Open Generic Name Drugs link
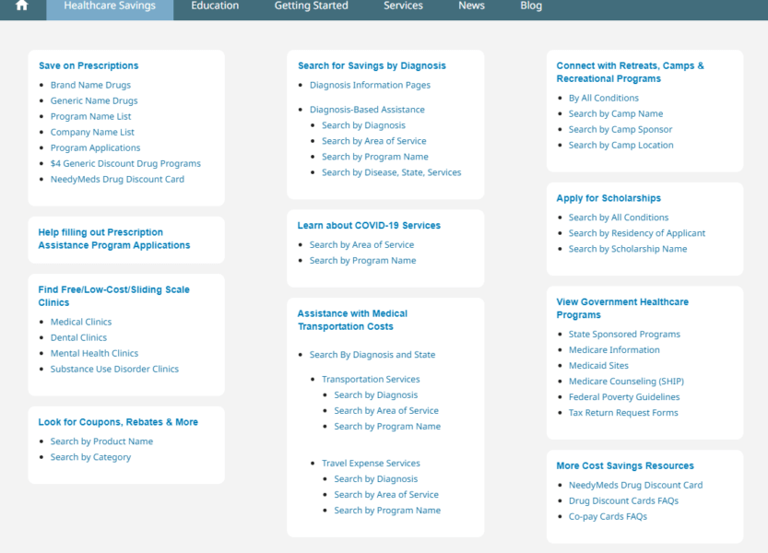This screenshot has width=768, height=553. pyautogui.click(x=94, y=100)
